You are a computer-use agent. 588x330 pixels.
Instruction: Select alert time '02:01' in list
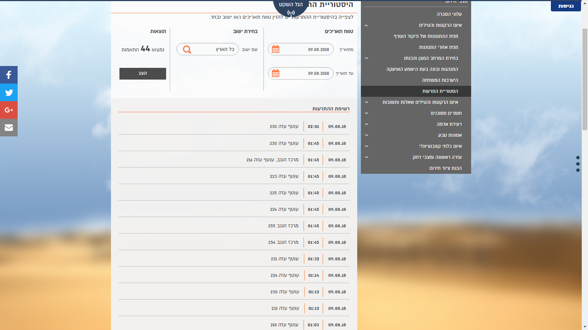[313, 126]
